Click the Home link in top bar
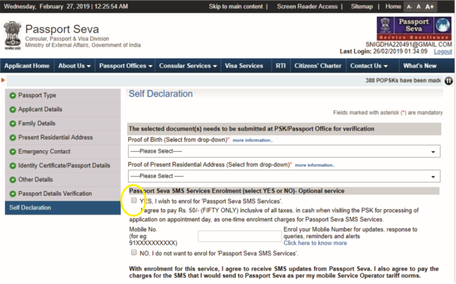This screenshot has height=284, width=456. [393, 6]
